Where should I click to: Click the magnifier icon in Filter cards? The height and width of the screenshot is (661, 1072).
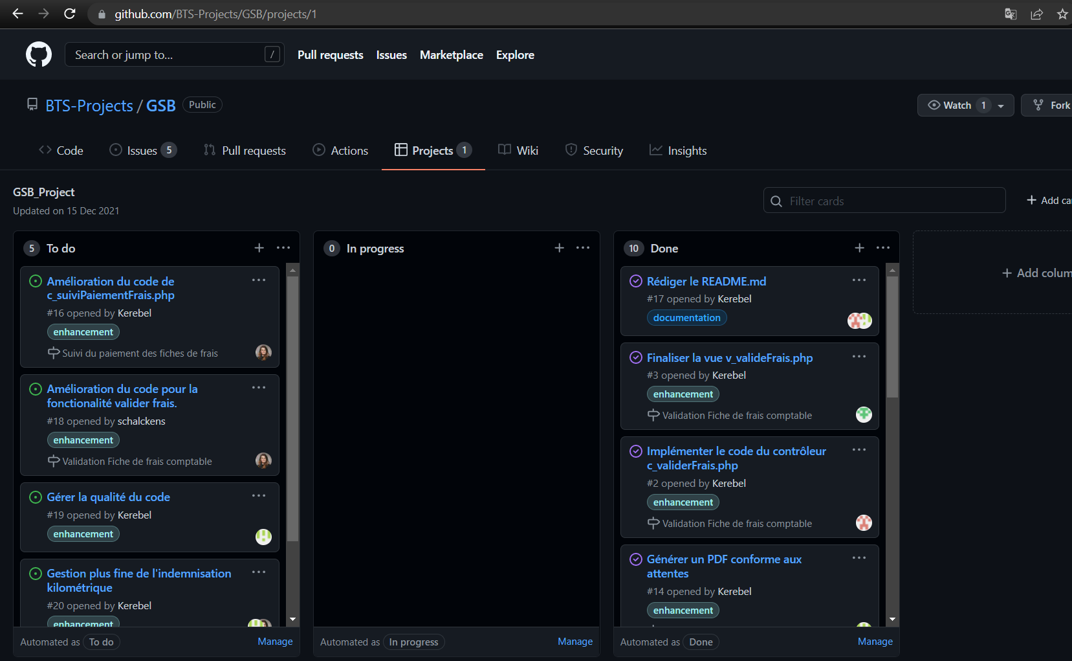coord(776,201)
